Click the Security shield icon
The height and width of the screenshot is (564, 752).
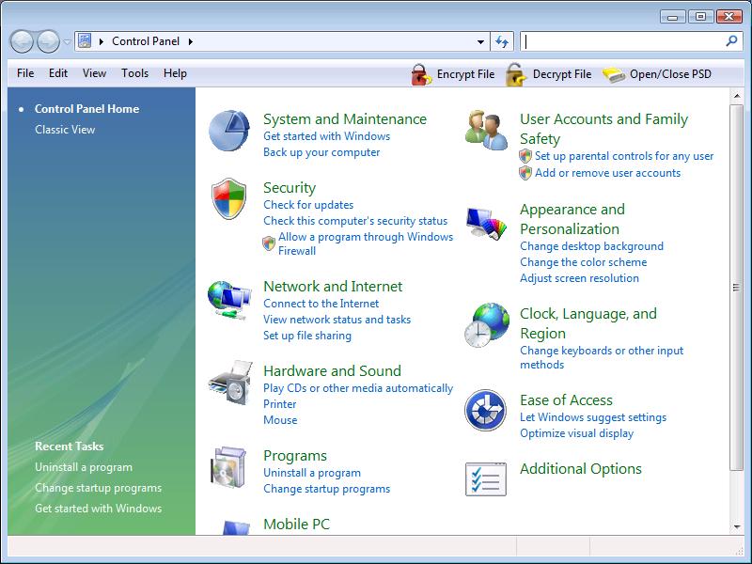tap(228, 198)
